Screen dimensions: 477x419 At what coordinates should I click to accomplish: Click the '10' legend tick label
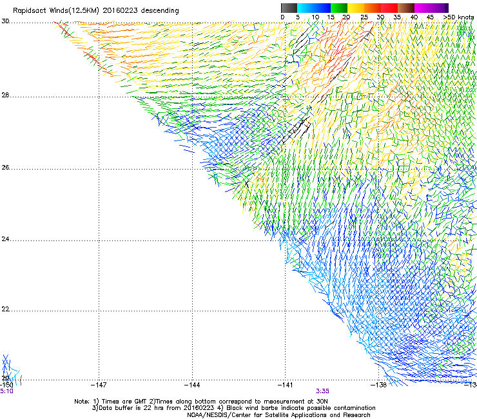click(315, 17)
